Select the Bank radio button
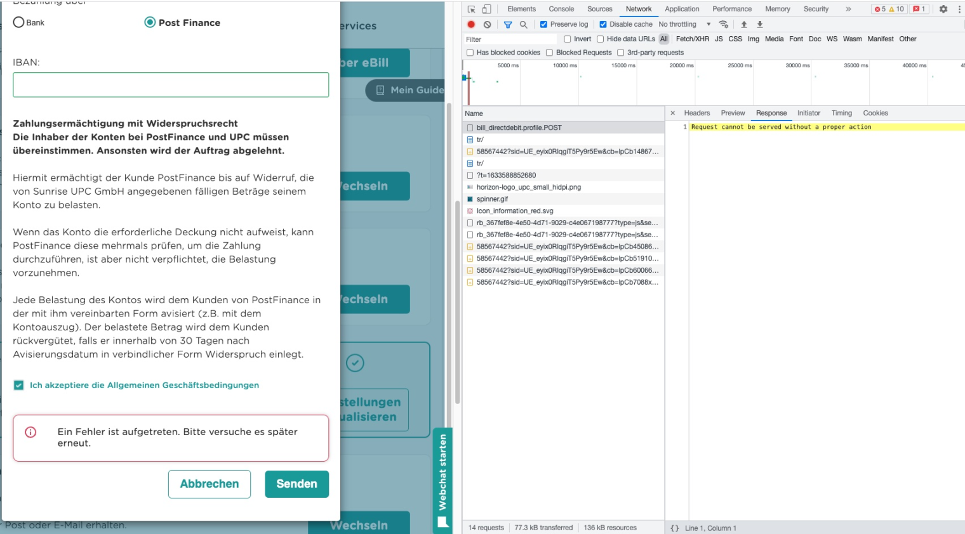This screenshot has height=534, width=965. point(19,22)
